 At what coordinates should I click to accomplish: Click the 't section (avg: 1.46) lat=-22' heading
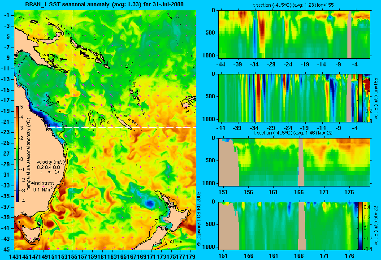[x=293, y=133]
